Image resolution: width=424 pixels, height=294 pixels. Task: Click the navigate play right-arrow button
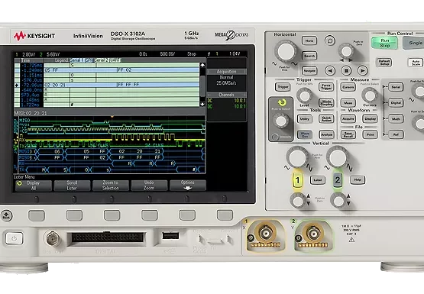tap(363, 71)
